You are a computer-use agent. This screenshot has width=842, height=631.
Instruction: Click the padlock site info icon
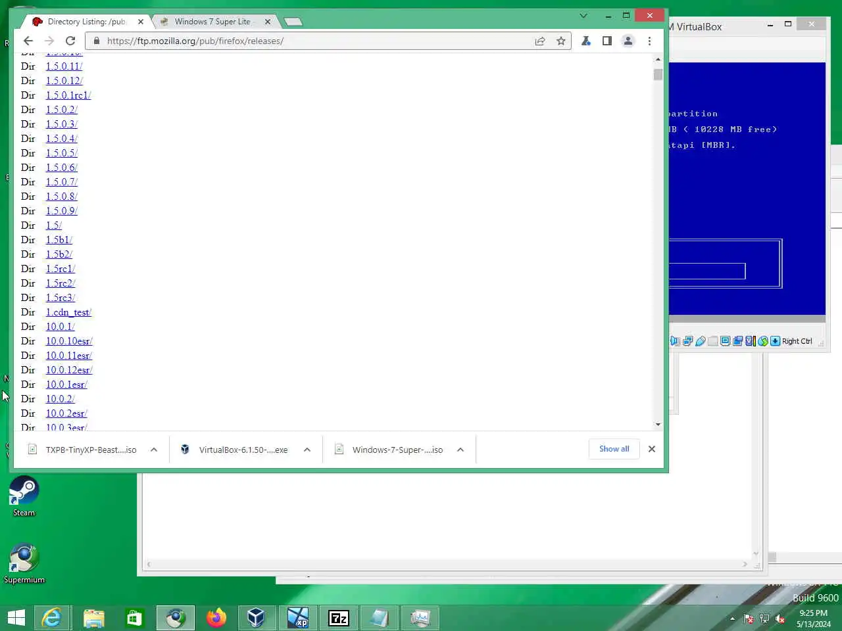click(97, 41)
